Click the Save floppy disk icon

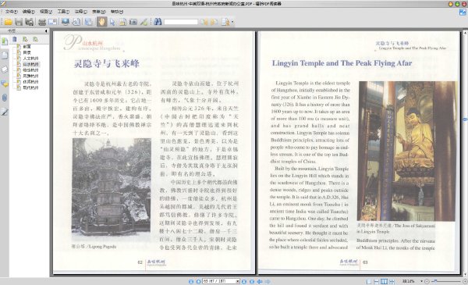tap(19, 22)
